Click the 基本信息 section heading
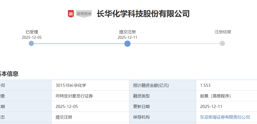 pos(9,74)
